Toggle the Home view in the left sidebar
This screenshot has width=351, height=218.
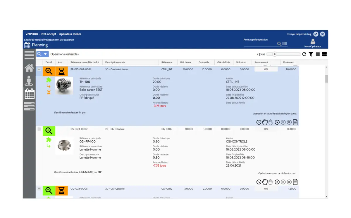(29, 68)
